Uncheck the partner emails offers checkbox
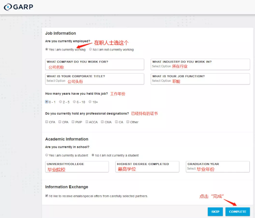Viewport: 255px width, 218px height. coord(47,196)
